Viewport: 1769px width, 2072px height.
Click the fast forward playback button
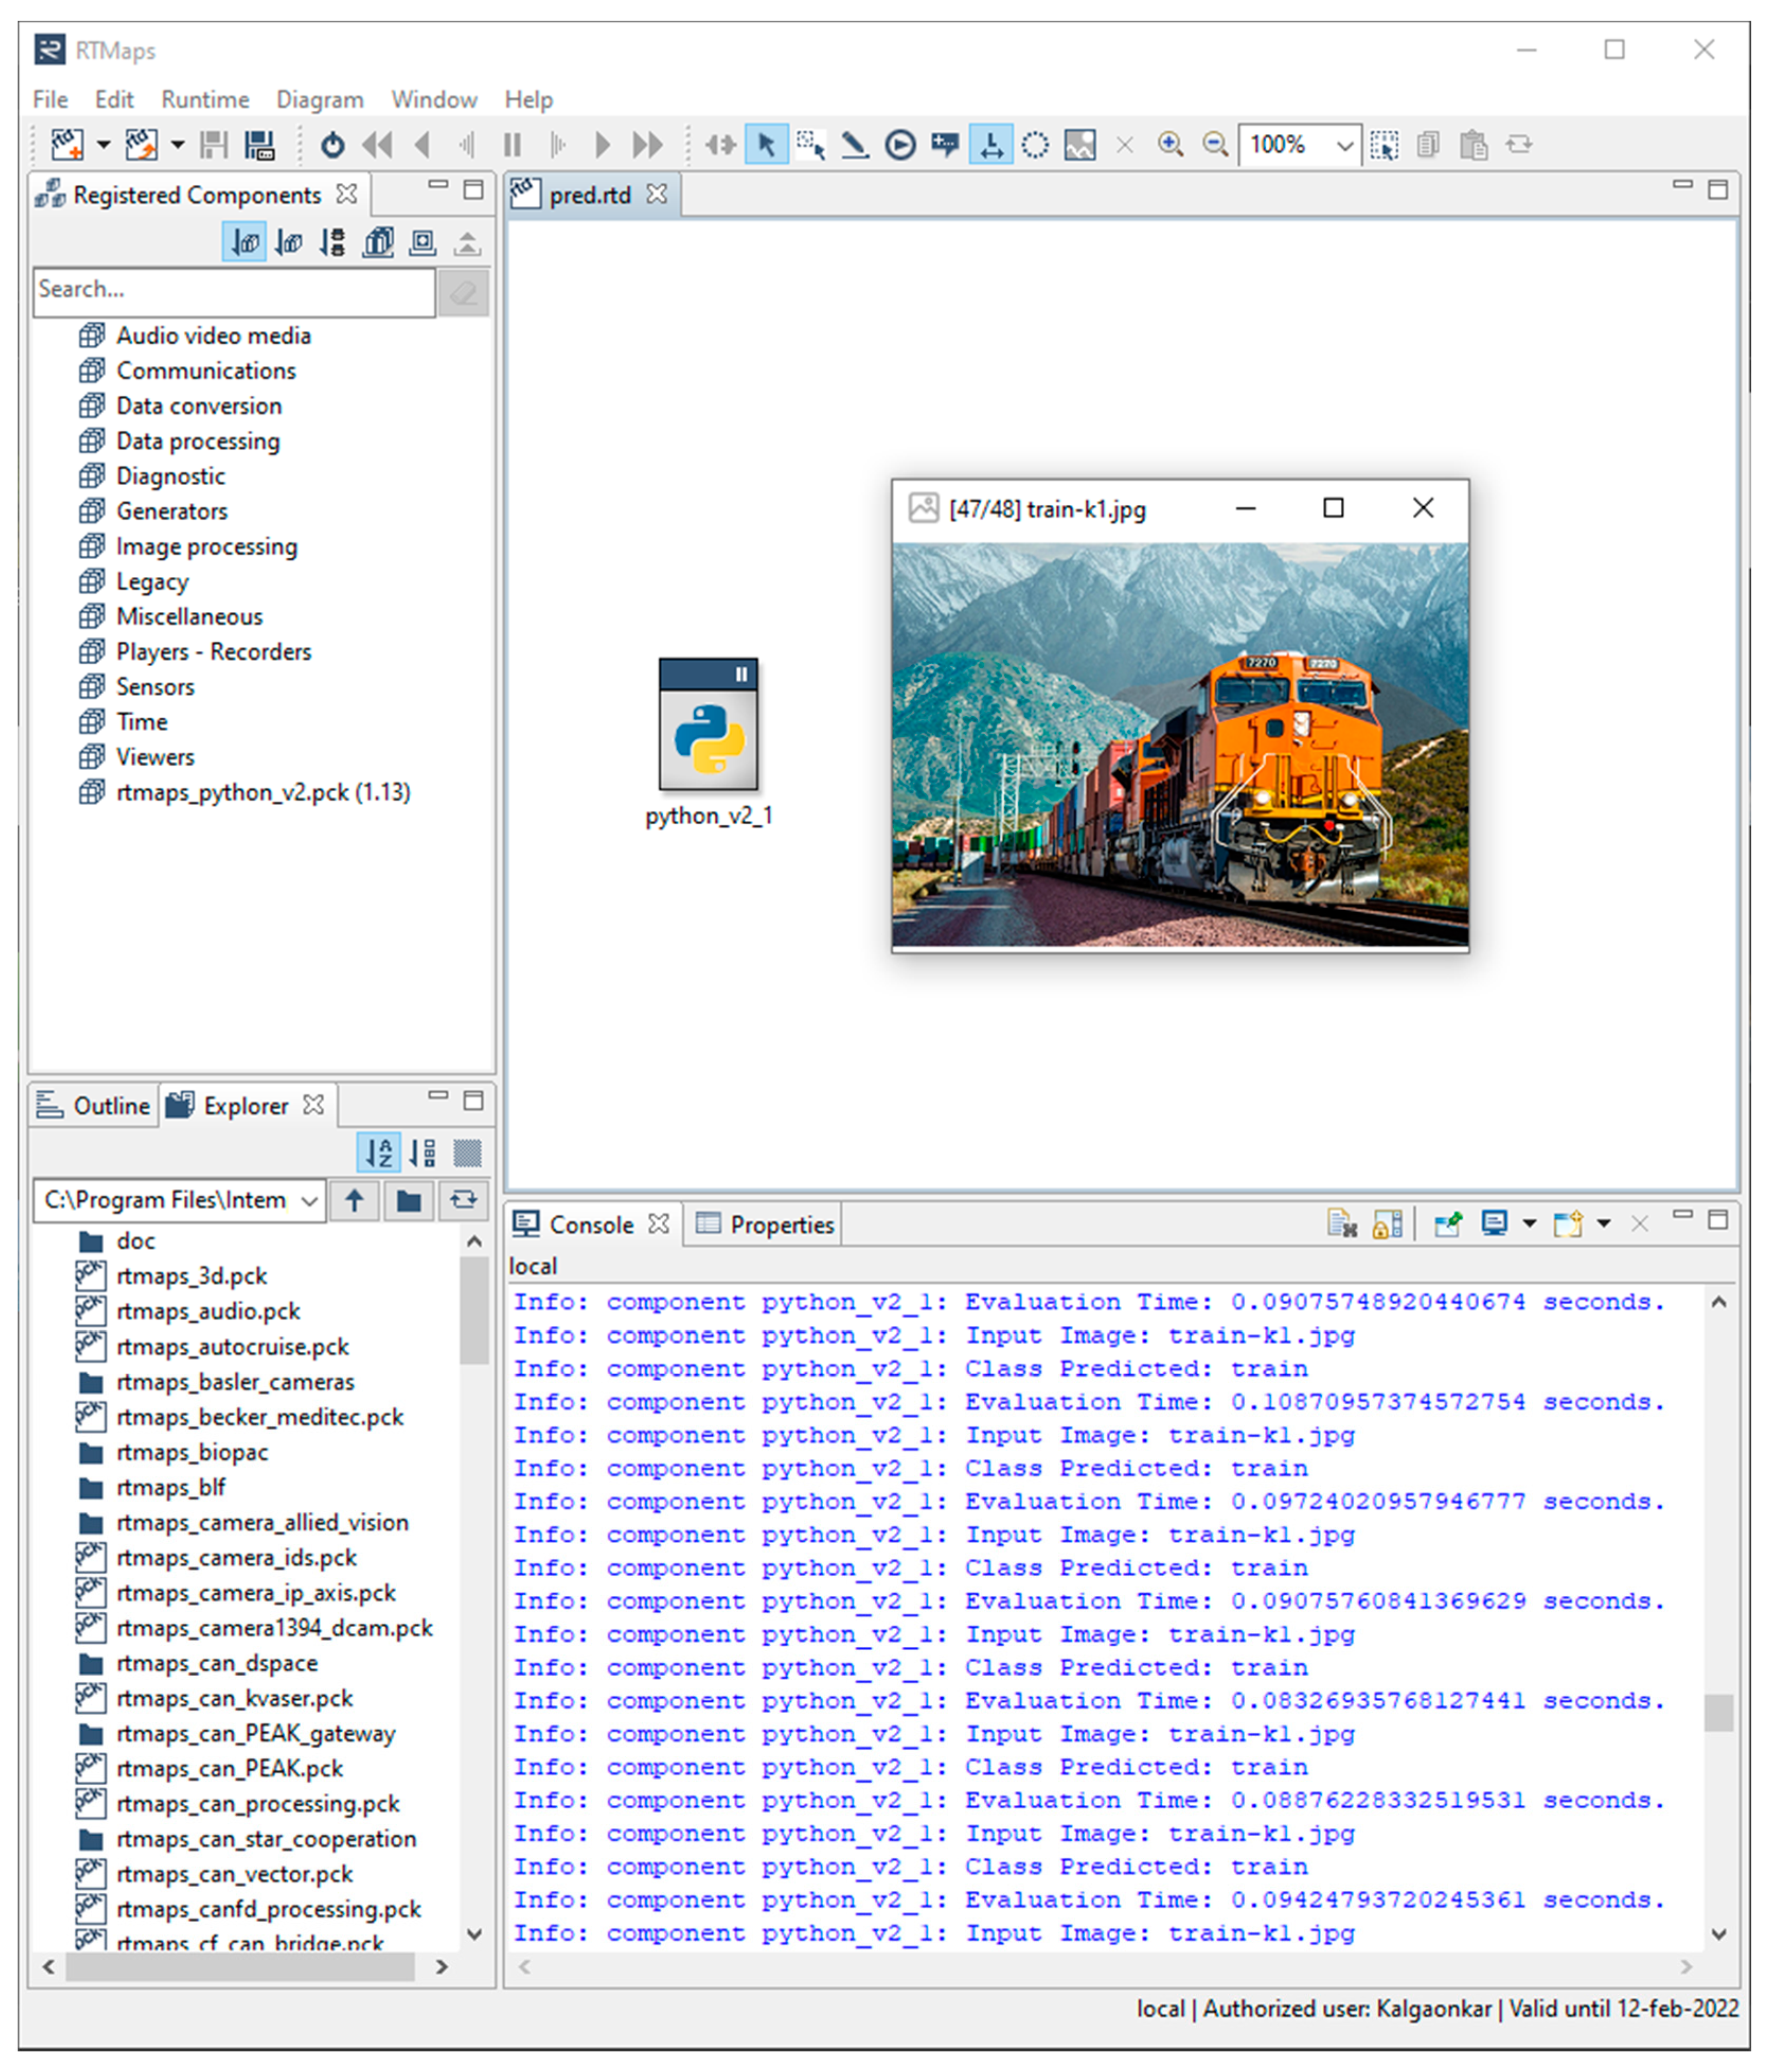[x=647, y=145]
